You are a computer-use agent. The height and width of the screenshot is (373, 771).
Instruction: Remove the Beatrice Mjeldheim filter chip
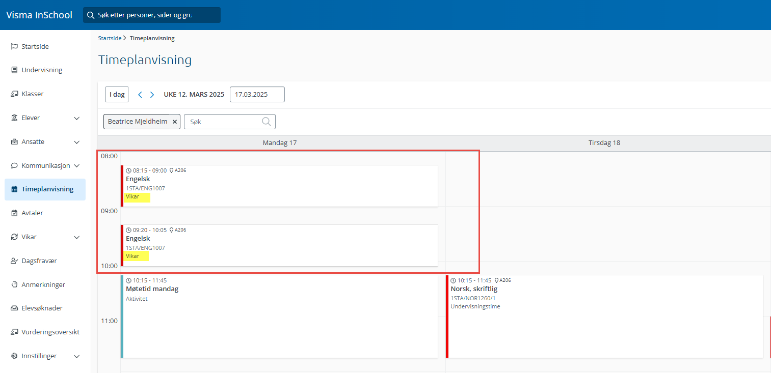[x=174, y=122]
